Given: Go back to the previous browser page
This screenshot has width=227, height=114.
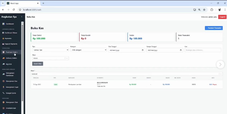Looking at the screenshot, I should 3,10.
